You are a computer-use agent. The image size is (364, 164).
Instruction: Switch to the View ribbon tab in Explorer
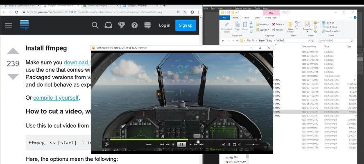coord(257,18)
